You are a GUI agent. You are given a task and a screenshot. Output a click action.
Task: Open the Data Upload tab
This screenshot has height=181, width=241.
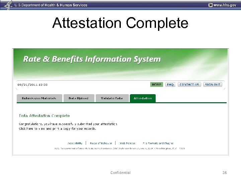point(79,98)
